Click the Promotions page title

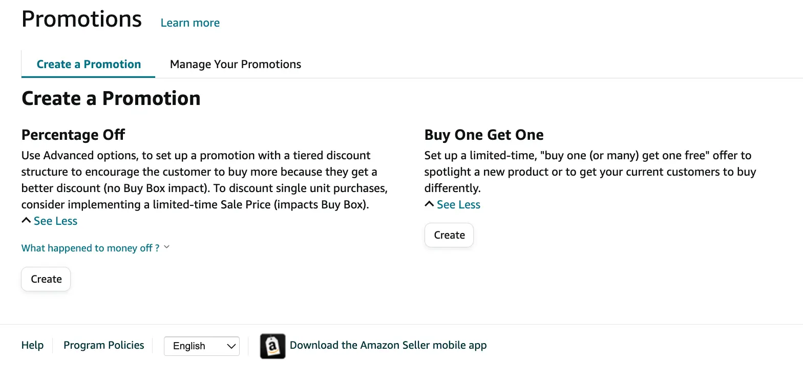[x=81, y=18]
